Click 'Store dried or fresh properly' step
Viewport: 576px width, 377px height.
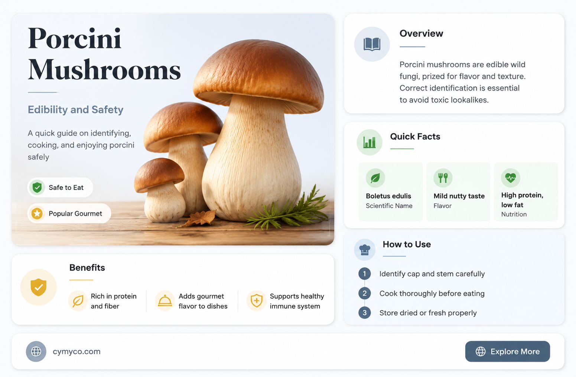point(428,313)
